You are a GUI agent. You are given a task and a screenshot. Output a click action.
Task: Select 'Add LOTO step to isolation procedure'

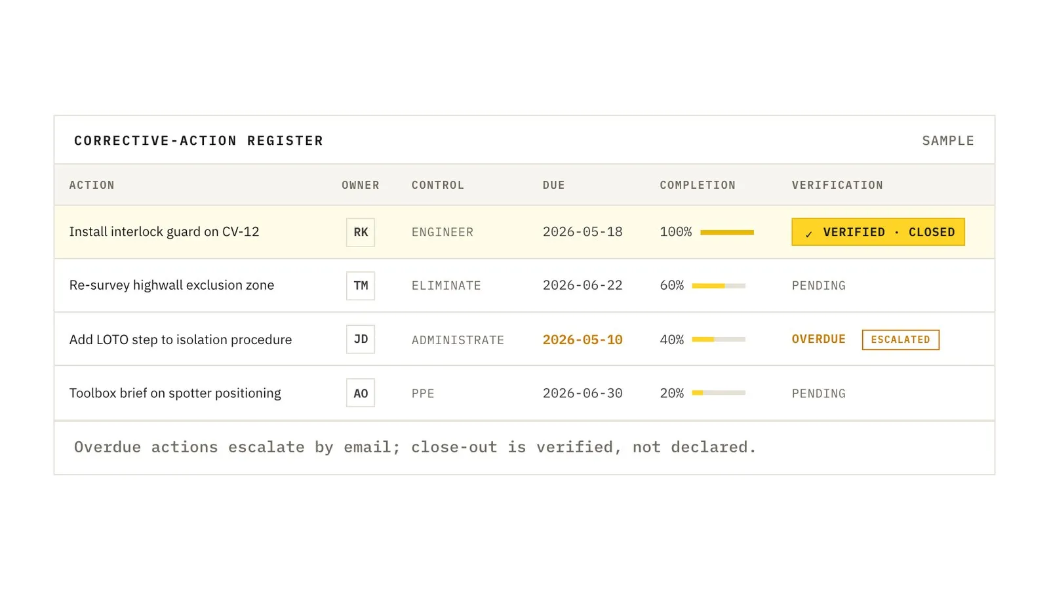(180, 340)
